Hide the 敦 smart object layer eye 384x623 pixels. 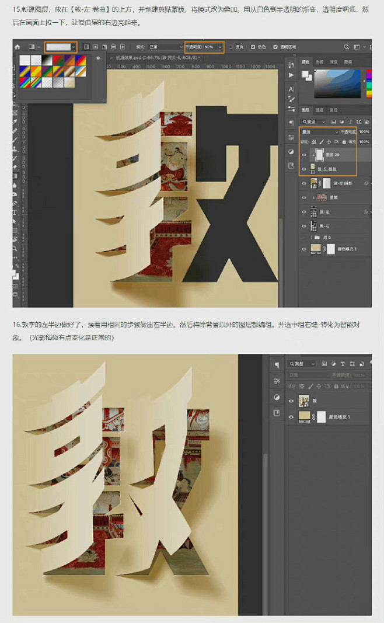(x=291, y=401)
